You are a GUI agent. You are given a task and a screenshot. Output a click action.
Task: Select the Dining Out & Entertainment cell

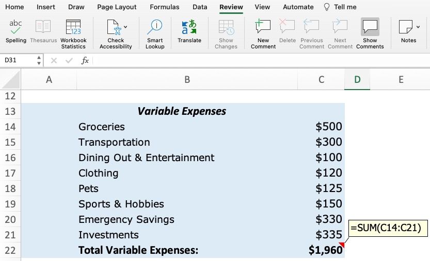pos(187,158)
